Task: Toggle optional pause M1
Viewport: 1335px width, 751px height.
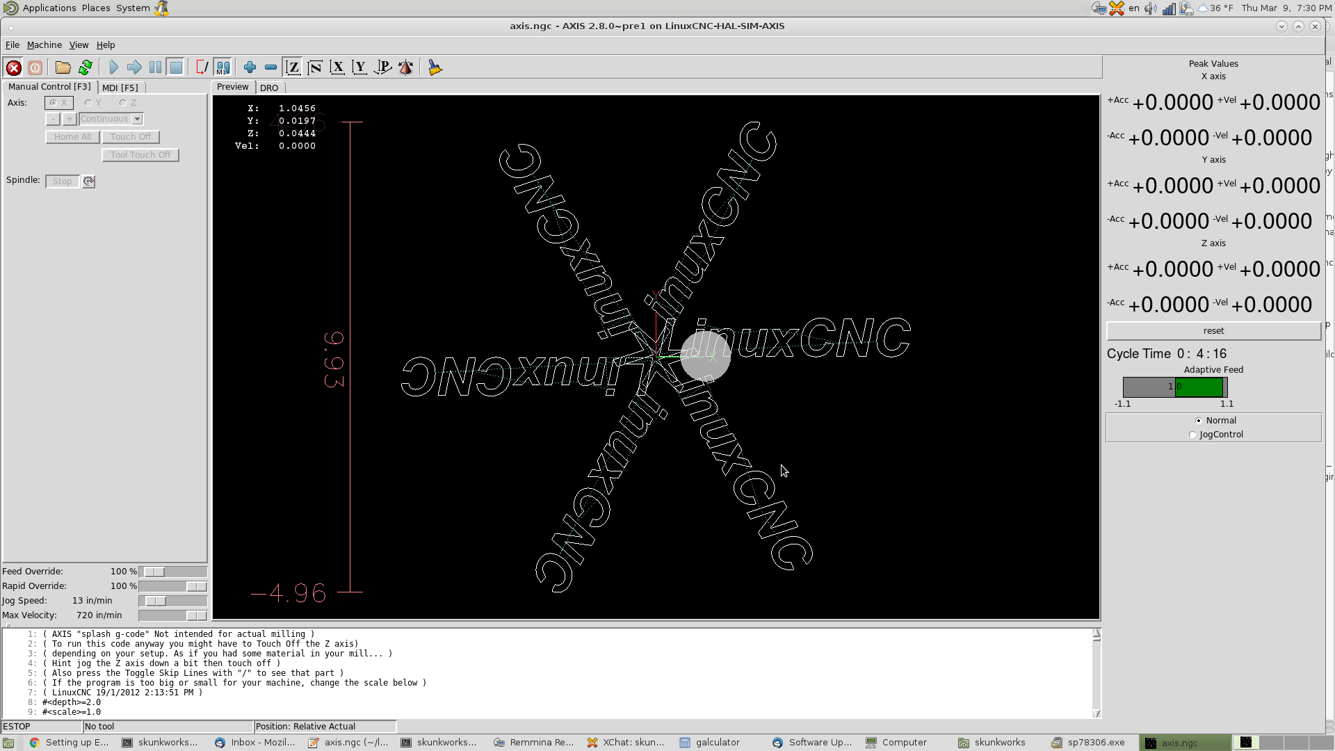Action: click(x=222, y=67)
